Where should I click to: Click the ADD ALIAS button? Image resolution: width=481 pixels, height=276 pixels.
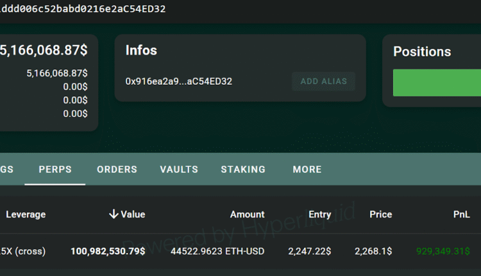tap(323, 82)
